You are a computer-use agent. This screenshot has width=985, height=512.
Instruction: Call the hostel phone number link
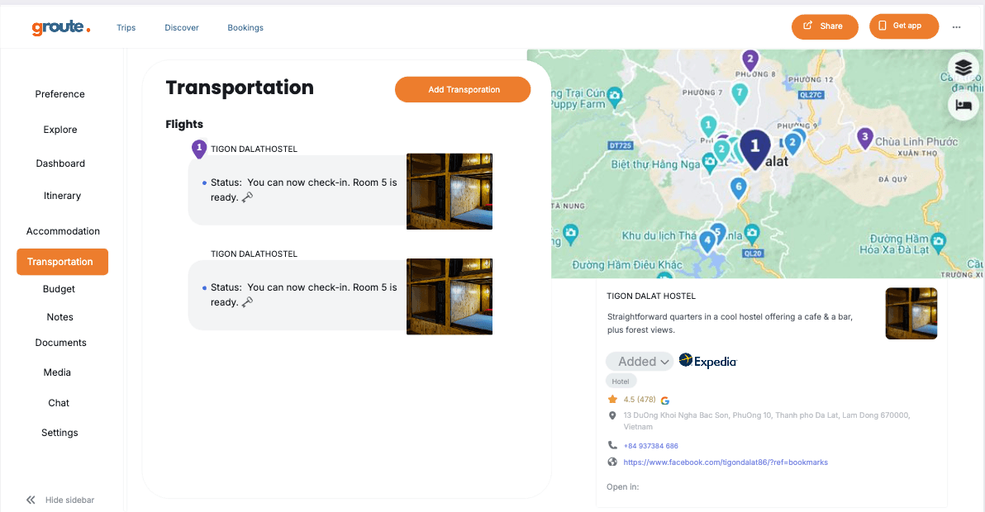(x=650, y=446)
